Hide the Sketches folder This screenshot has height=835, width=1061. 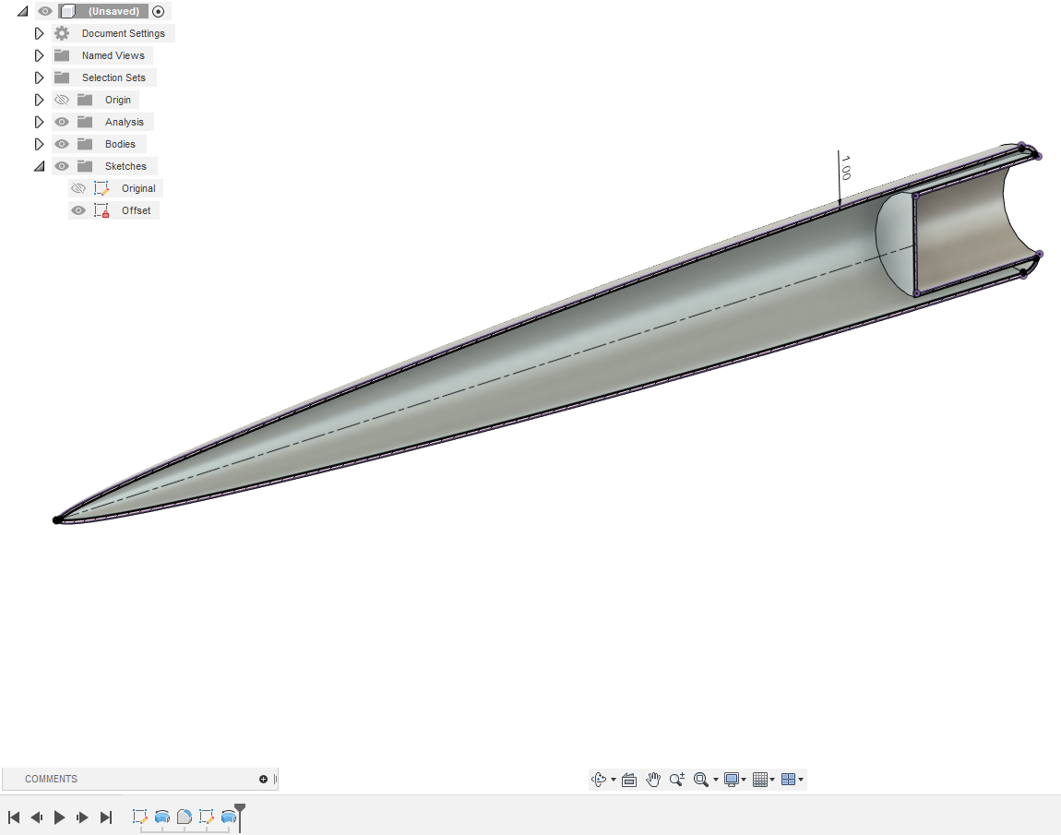pos(62,166)
